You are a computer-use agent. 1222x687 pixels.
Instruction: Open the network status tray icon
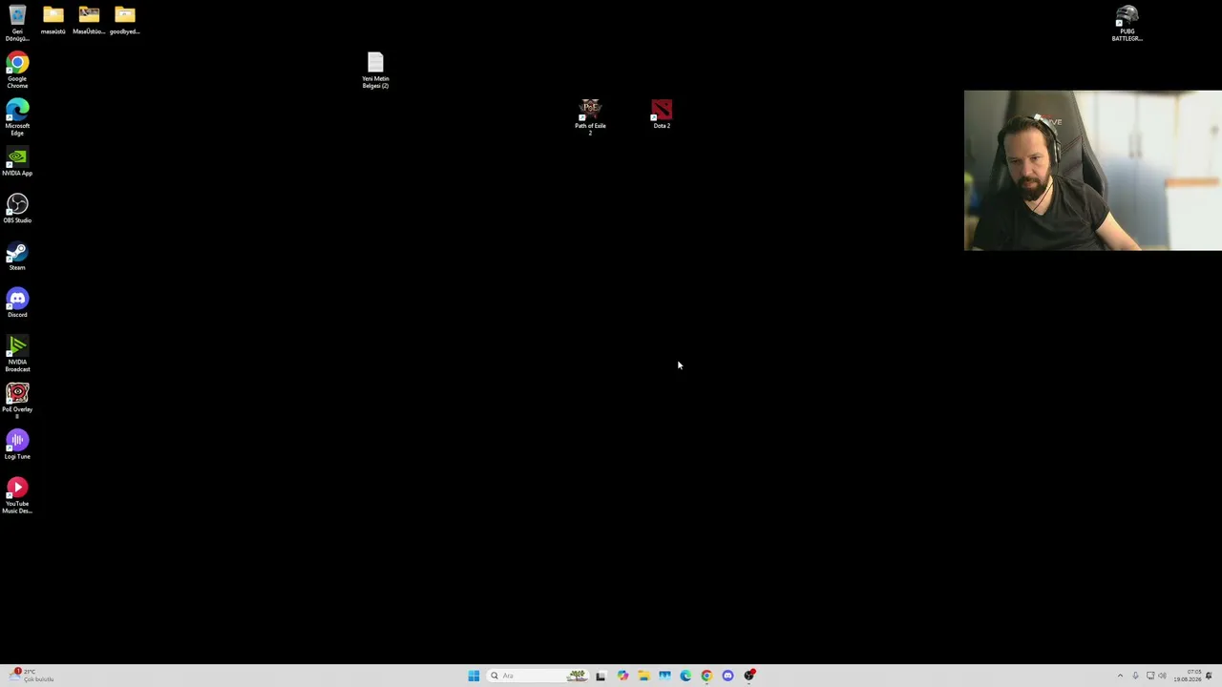coord(1149,676)
